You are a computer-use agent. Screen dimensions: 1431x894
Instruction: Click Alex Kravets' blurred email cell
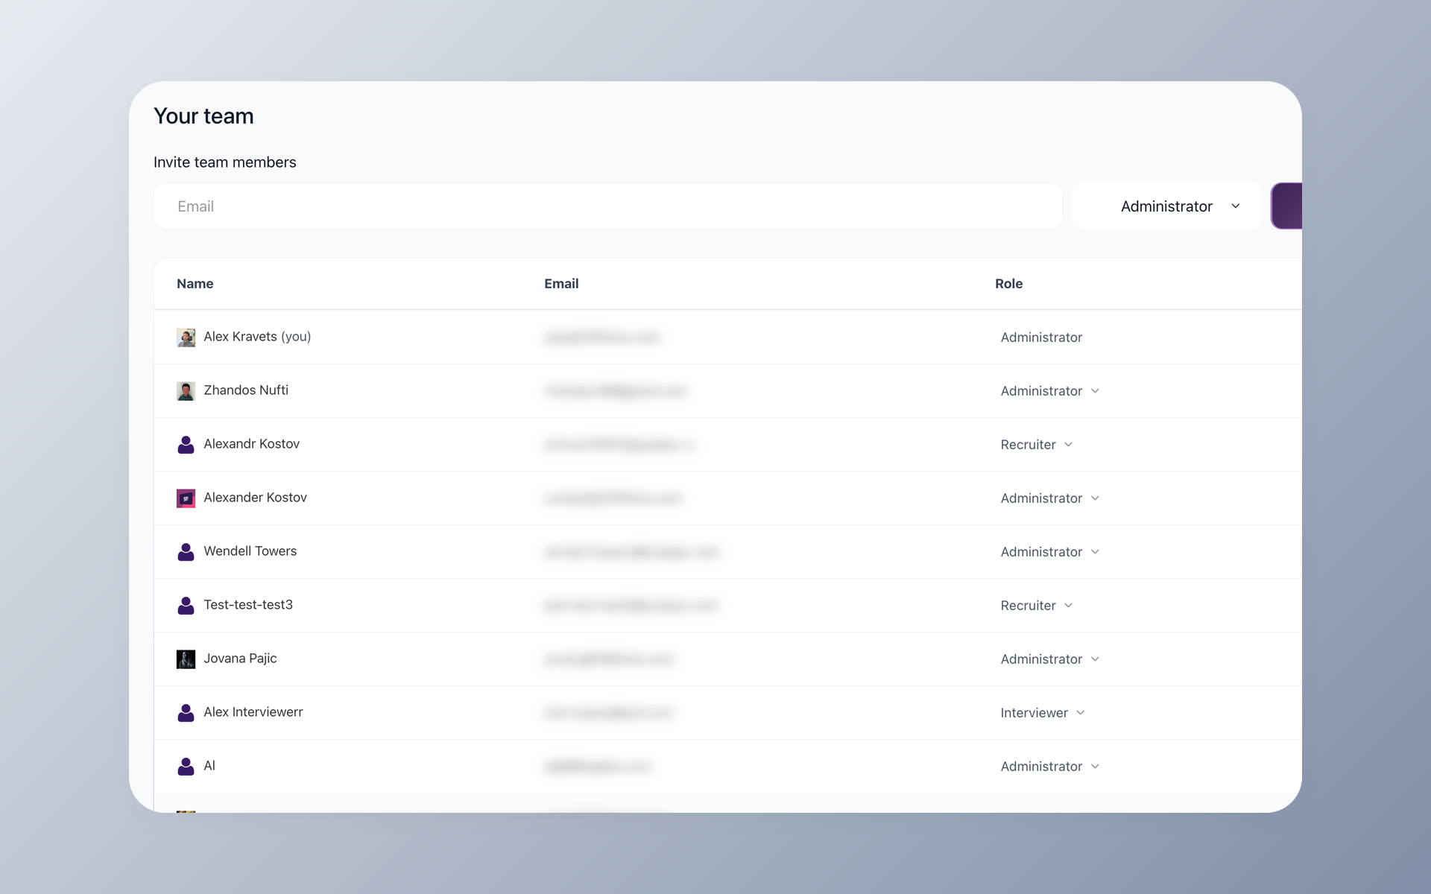click(602, 337)
